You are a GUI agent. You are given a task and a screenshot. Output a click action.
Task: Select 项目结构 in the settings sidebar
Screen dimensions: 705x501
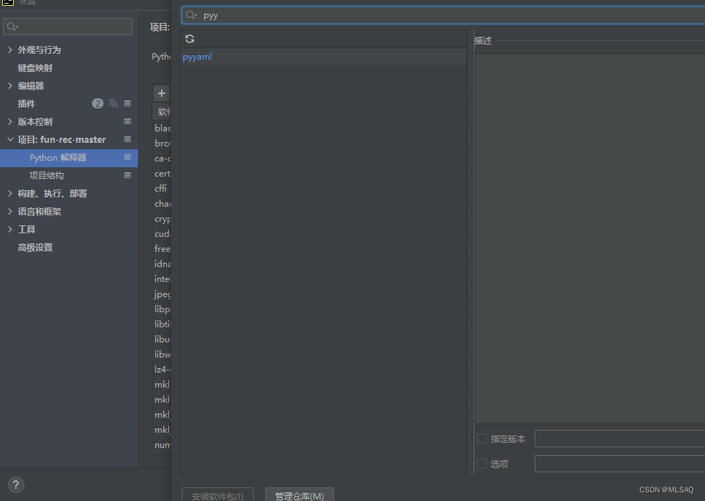(46, 175)
